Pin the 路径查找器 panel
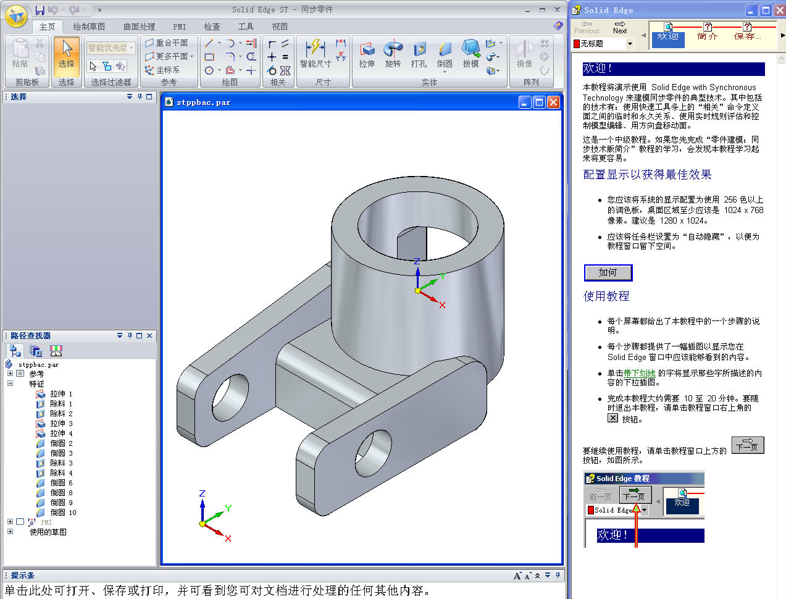This screenshot has width=786, height=599. pos(130,335)
